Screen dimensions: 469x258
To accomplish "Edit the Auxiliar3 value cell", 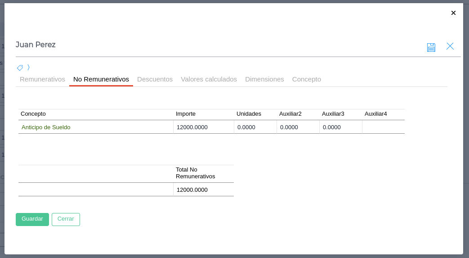I will tap(340, 127).
